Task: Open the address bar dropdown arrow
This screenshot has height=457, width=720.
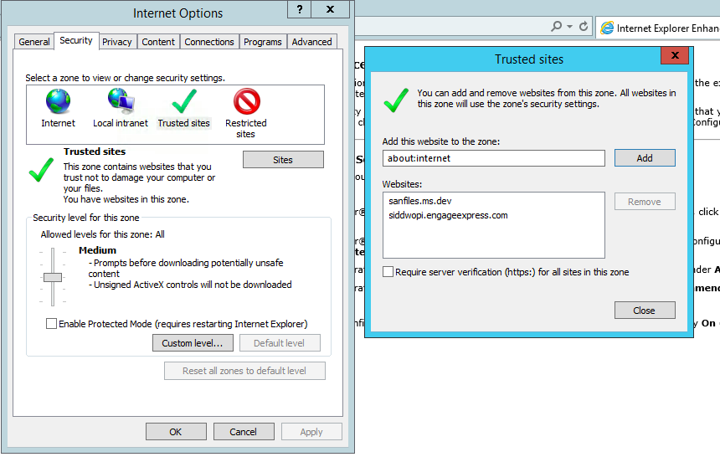Action: tap(570, 26)
